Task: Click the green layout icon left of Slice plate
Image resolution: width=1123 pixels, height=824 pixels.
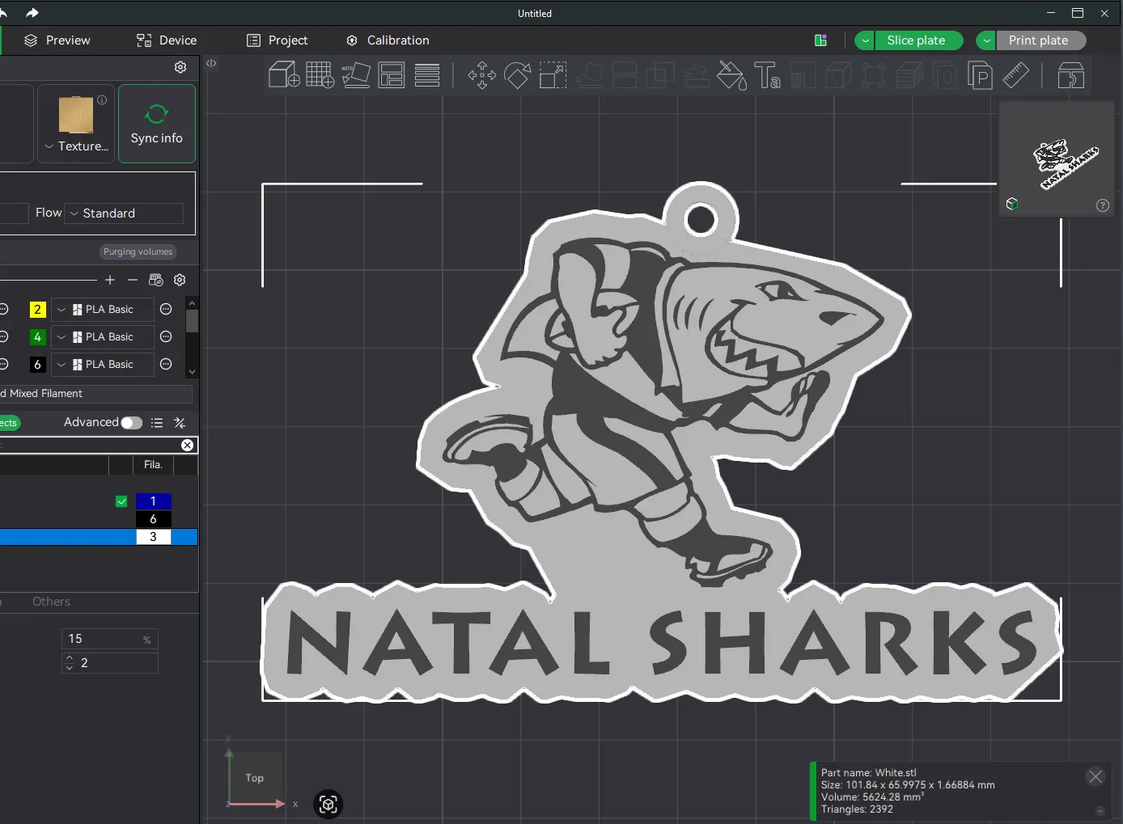Action: [x=820, y=40]
